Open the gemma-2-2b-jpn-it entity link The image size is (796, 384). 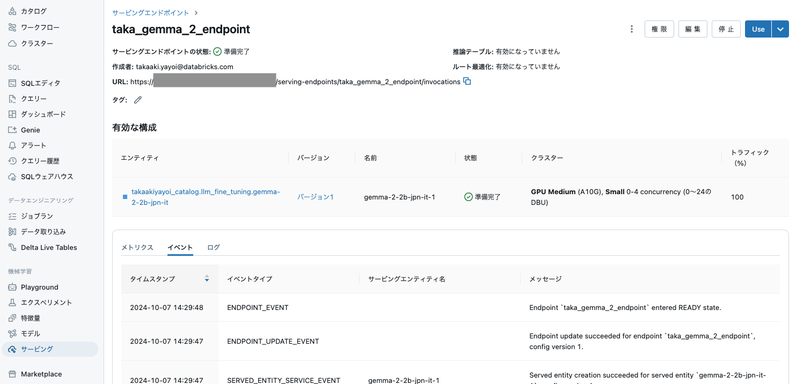[x=206, y=197]
